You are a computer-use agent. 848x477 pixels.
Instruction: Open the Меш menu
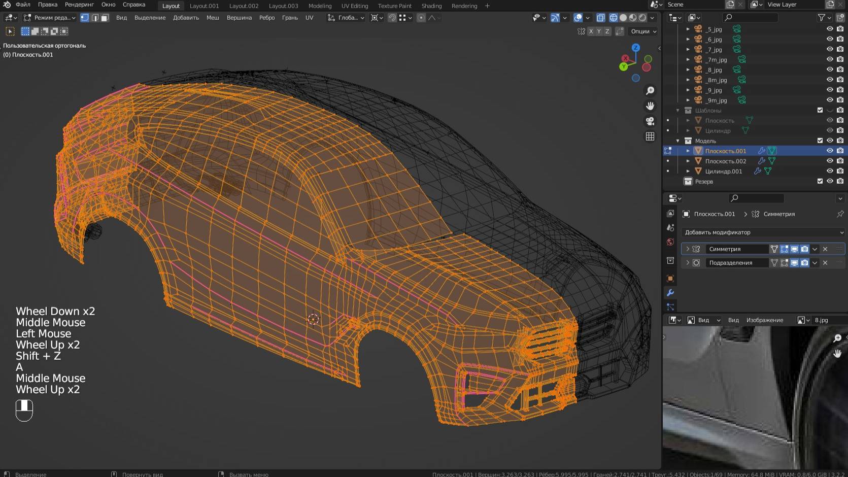pyautogui.click(x=213, y=17)
